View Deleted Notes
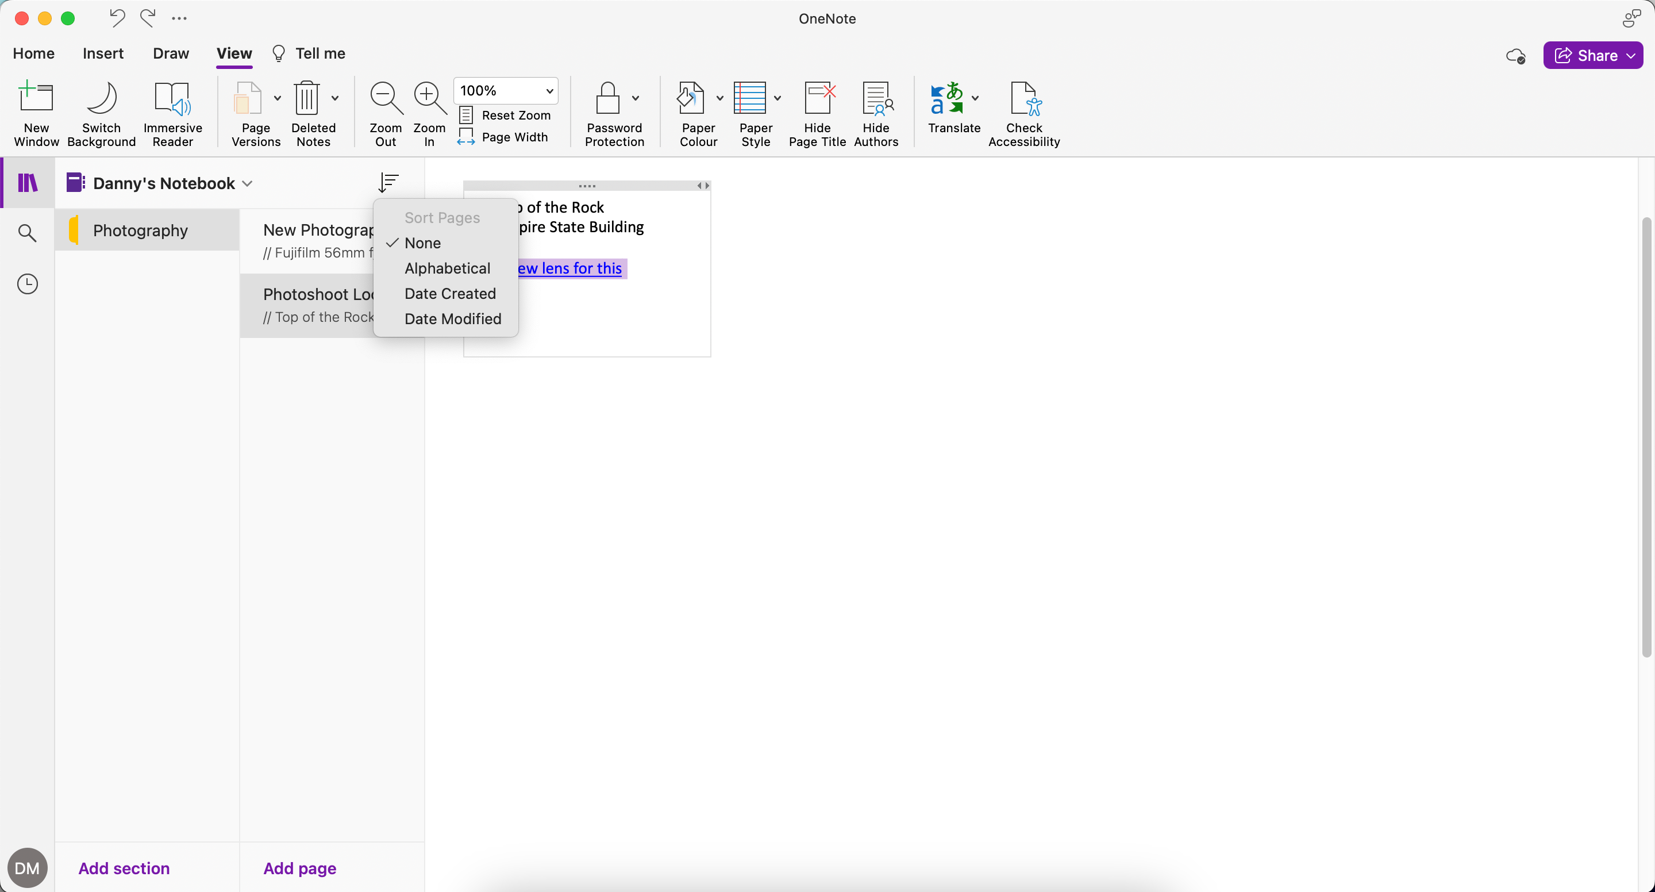Screen dimensions: 1655x892 [x=313, y=113]
